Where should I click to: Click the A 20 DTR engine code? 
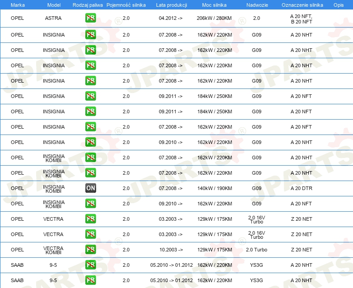[302, 188]
